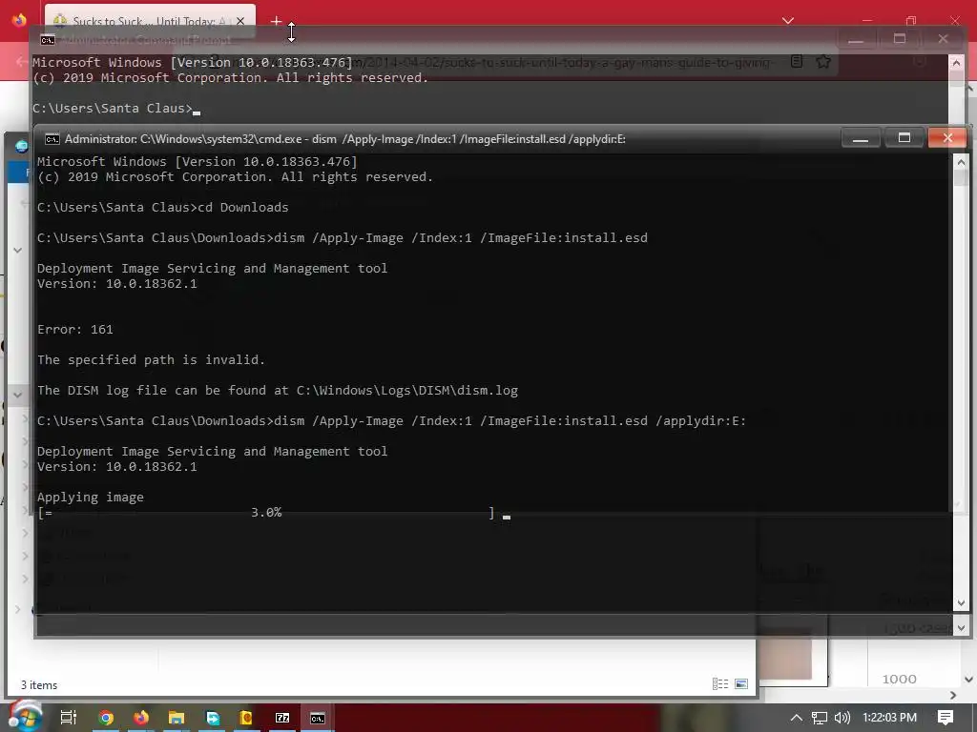This screenshot has width=977, height=732.
Task: Click scroll-down arrow in dism cmd window
Action: (x=961, y=602)
